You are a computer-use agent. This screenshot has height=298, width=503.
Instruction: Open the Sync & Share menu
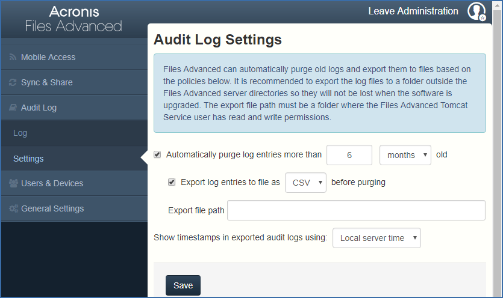(x=75, y=82)
